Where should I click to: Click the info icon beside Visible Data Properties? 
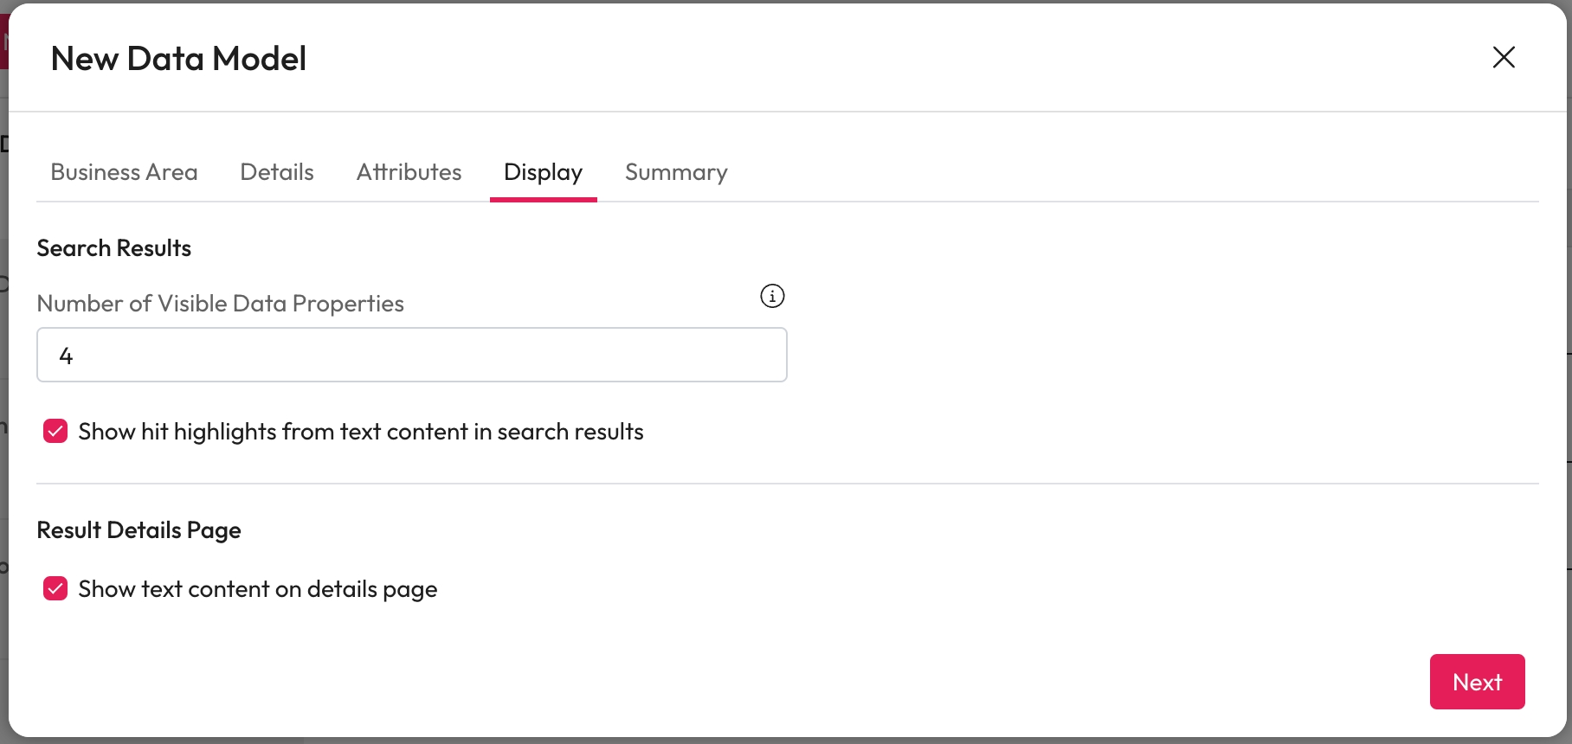click(772, 296)
